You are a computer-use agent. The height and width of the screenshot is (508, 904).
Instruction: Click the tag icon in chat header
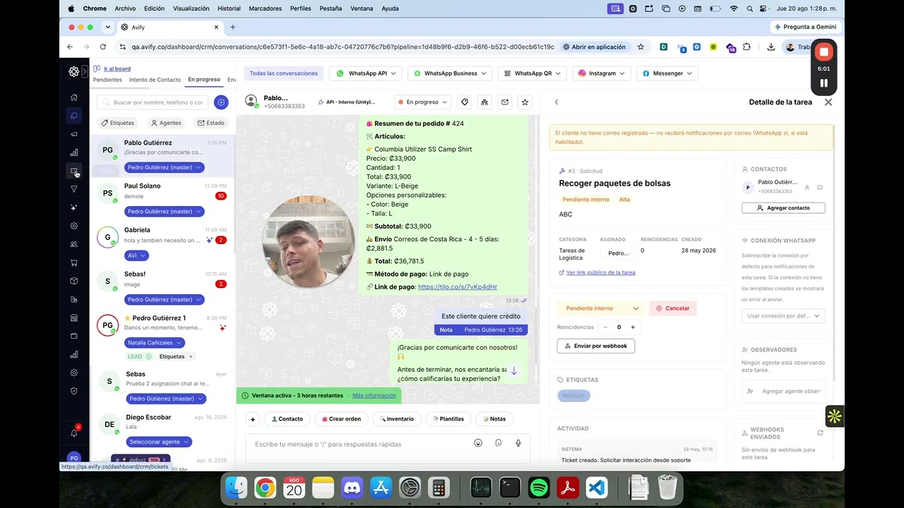click(x=465, y=102)
